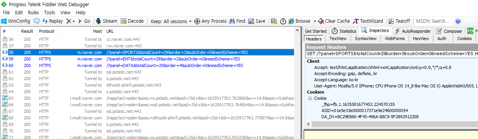Select session 60 with panel=DATA URL
Image resolution: width=478 pixels, height=139 pixels.
147,65
